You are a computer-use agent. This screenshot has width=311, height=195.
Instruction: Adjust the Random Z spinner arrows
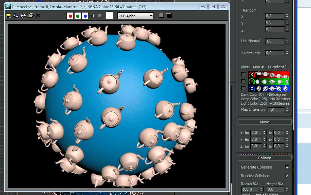point(287,29)
